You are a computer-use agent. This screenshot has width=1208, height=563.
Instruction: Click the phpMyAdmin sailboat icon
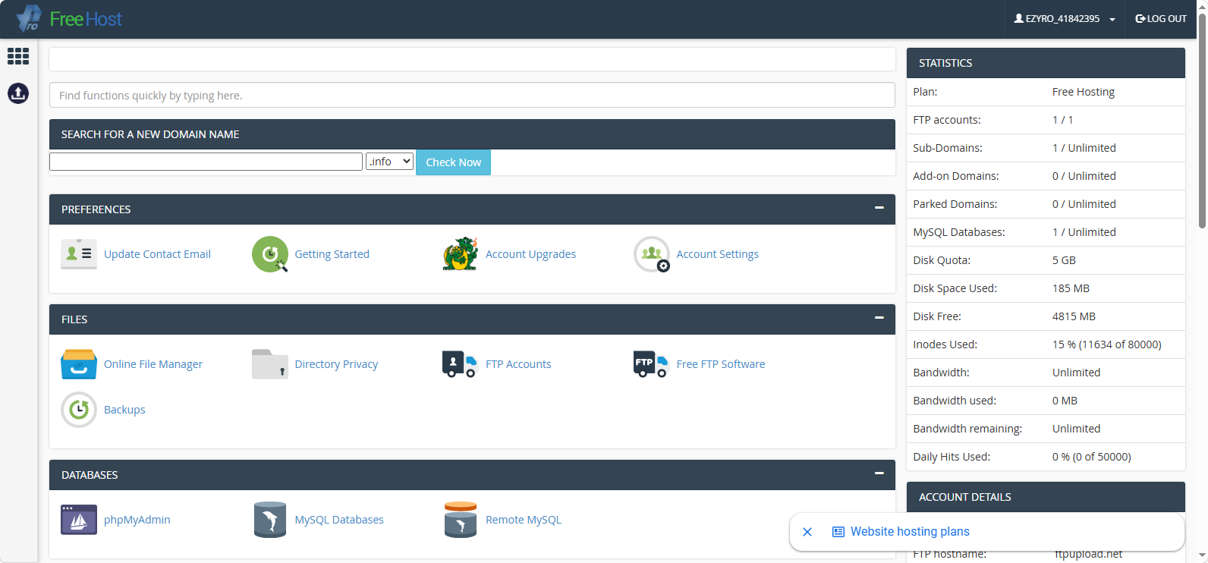point(79,520)
